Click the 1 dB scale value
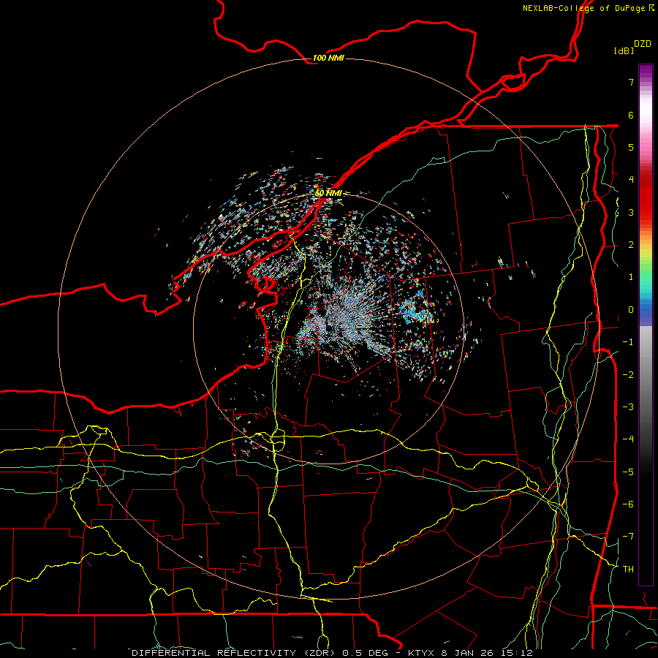The width and height of the screenshot is (658, 658). (631, 277)
